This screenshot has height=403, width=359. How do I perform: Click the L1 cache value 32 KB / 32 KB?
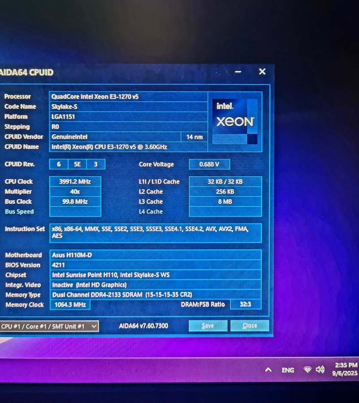[x=225, y=181]
